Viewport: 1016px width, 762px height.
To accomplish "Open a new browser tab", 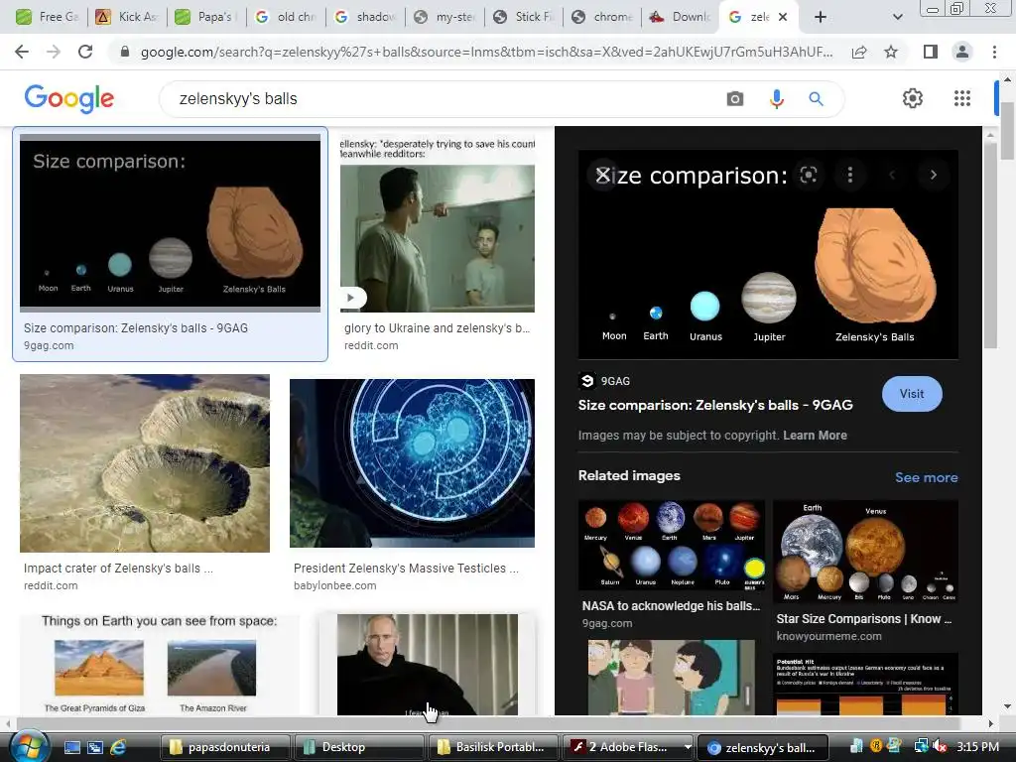I will coord(820,17).
